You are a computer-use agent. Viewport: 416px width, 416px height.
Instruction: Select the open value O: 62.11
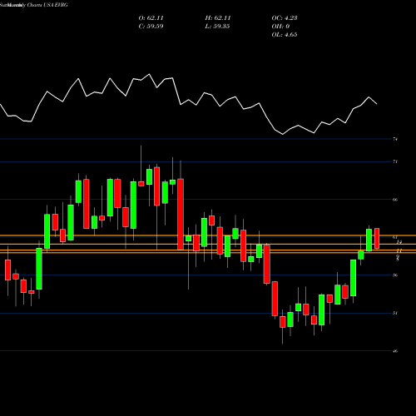pos(151,18)
